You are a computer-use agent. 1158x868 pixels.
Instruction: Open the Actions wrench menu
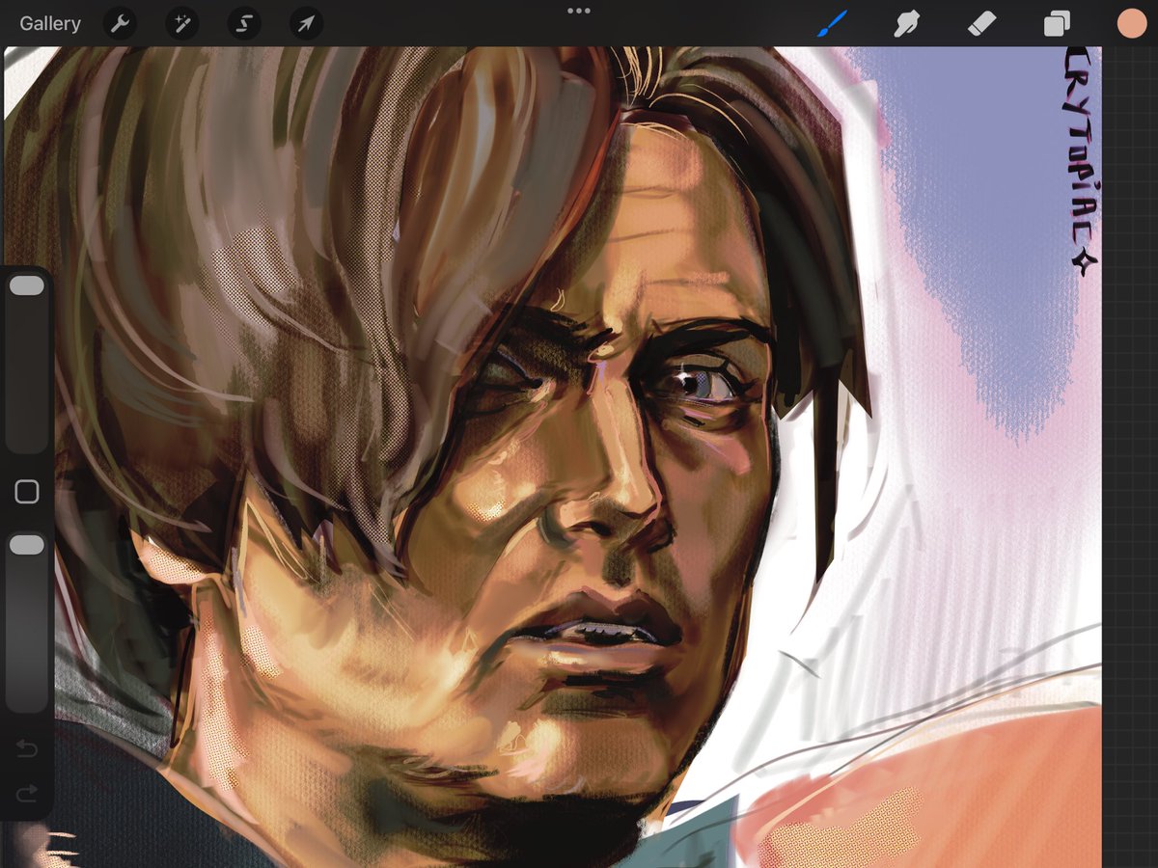(120, 24)
